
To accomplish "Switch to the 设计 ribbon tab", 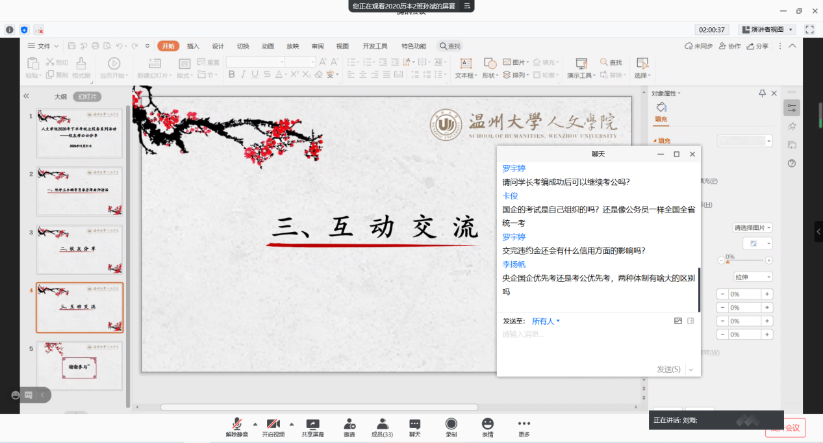I will (x=218, y=46).
